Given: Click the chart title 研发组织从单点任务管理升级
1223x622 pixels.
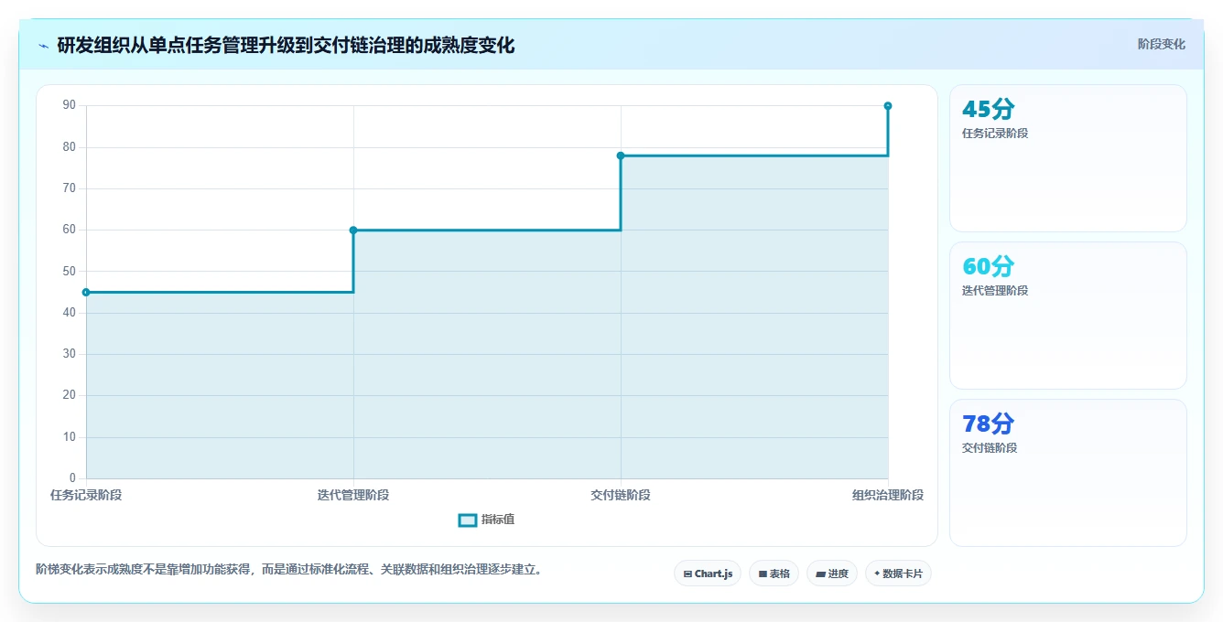Looking at the screenshot, I should (286, 45).
